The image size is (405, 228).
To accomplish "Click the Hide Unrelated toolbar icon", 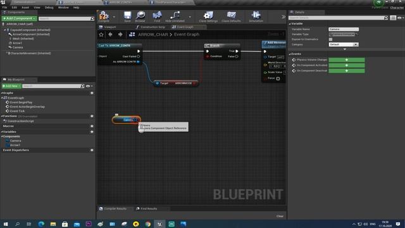I will point(175,16).
